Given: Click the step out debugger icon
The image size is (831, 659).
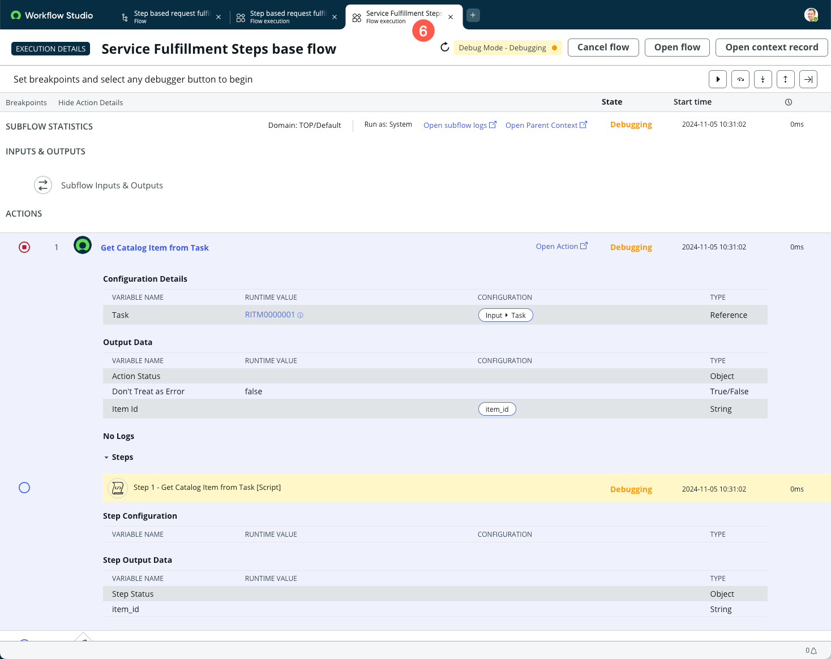Looking at the screenshot, I should (x=786, y=79).
